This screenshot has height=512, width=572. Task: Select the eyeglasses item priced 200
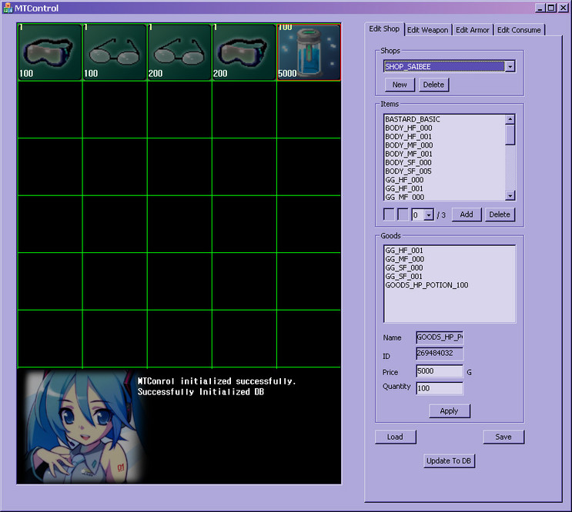click(179, 52)
